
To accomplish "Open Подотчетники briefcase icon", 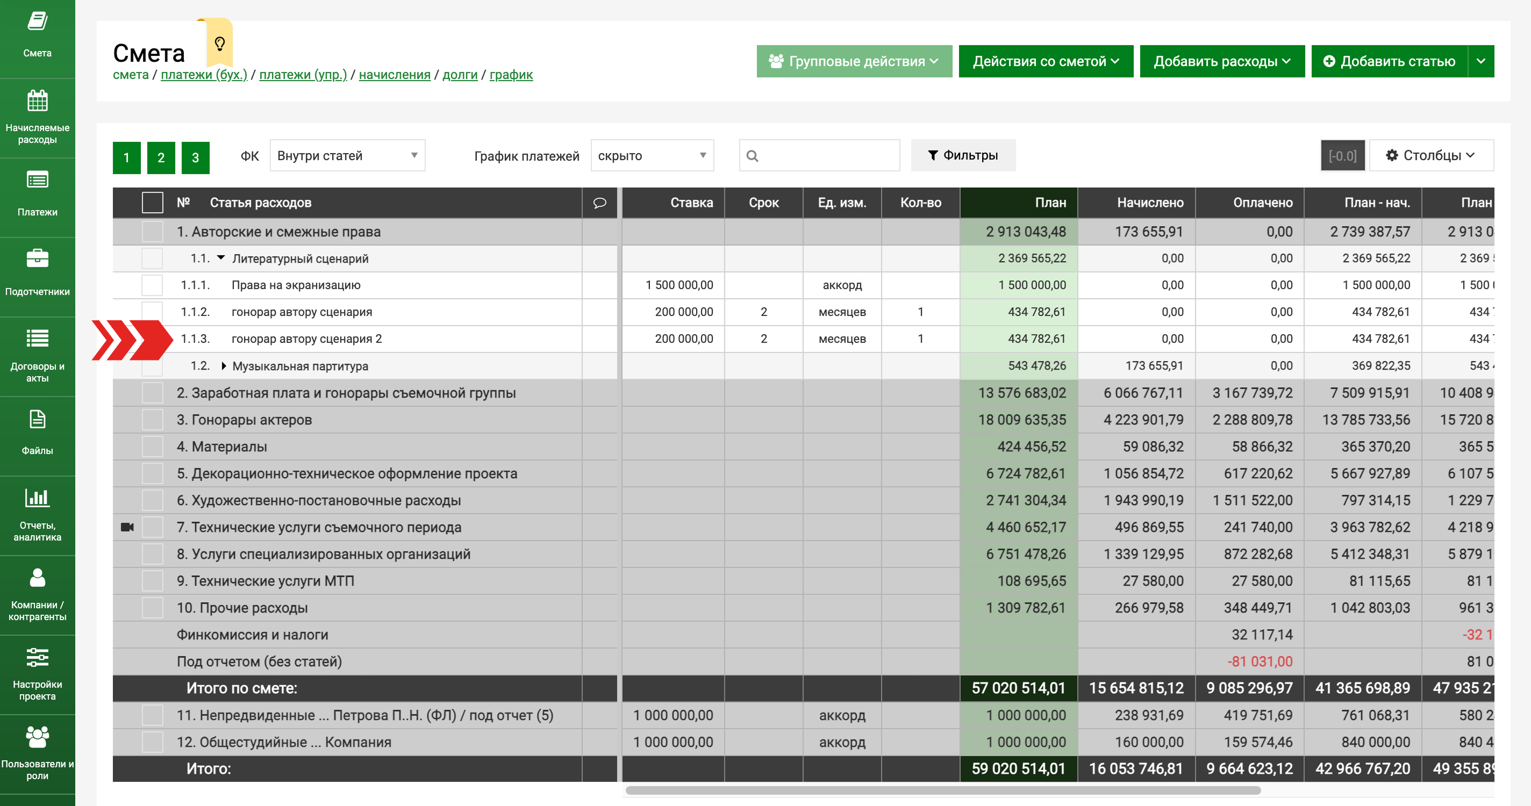I will tap(38, 258).
